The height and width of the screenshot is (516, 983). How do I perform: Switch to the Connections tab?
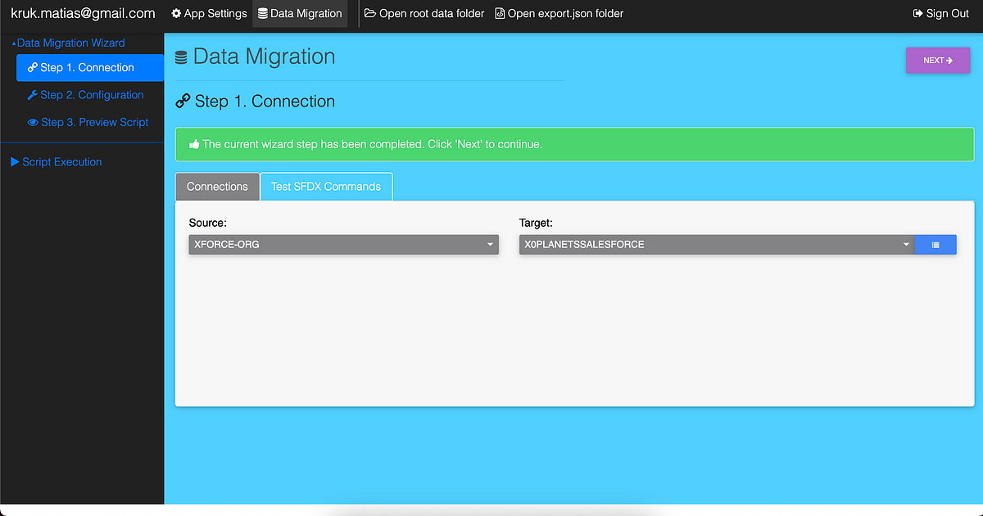point(217,186)
